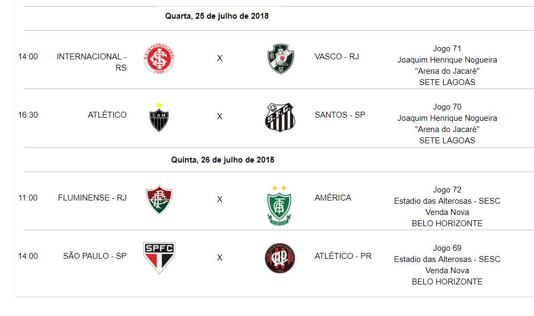Click the América green crest

279,205
